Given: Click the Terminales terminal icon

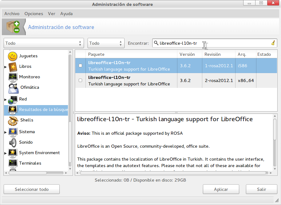Looking at the screenshot, I should point(13,163).
